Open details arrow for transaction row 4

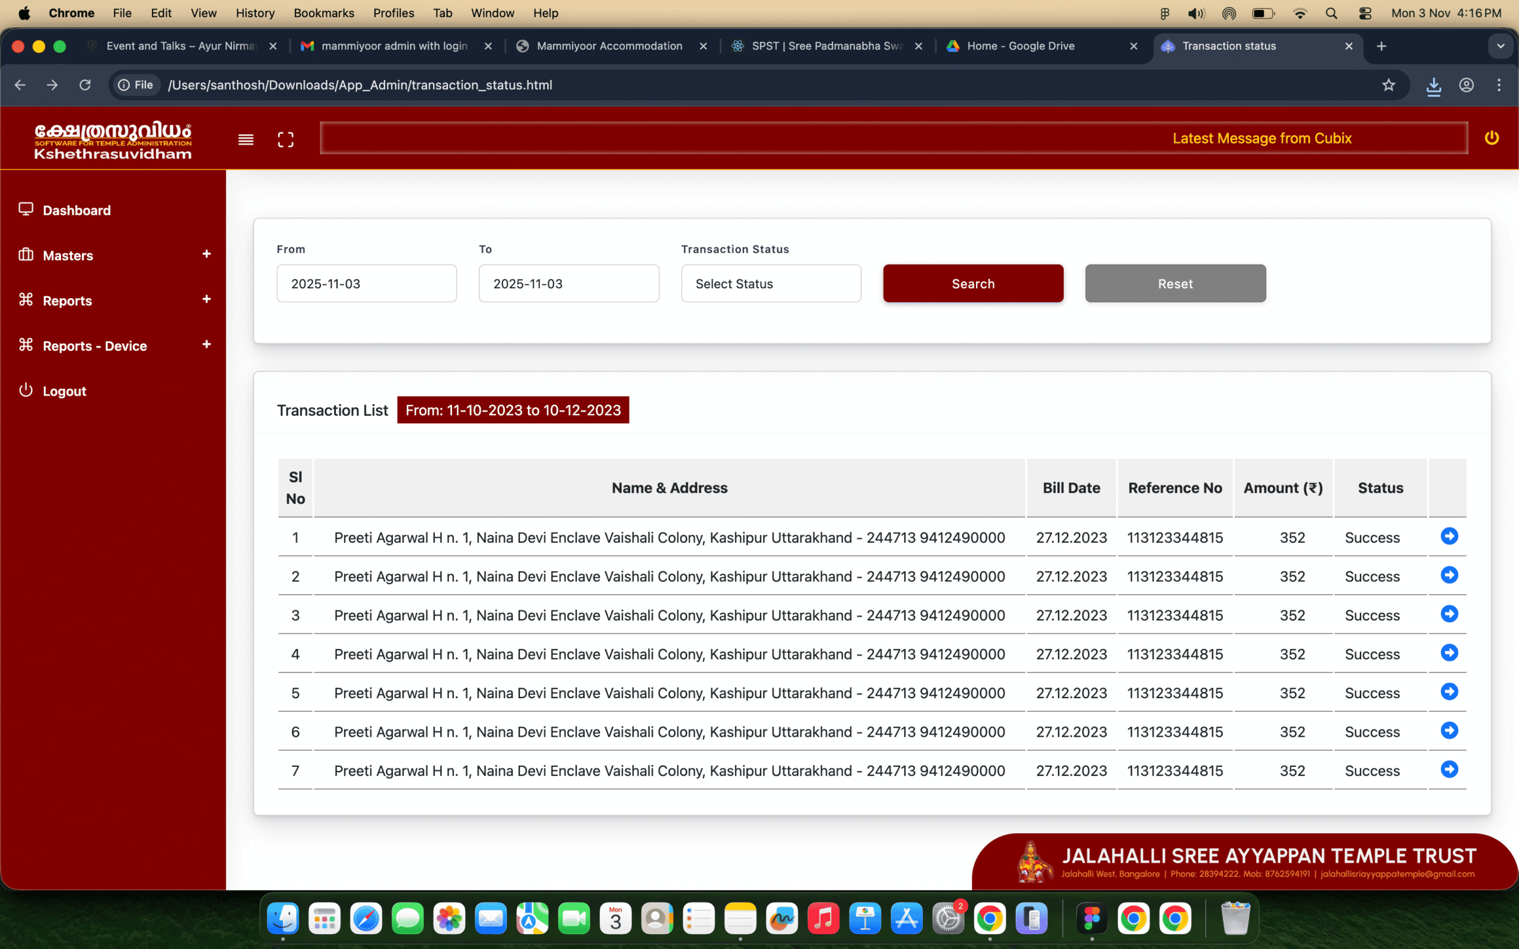tap(1449, 654)
